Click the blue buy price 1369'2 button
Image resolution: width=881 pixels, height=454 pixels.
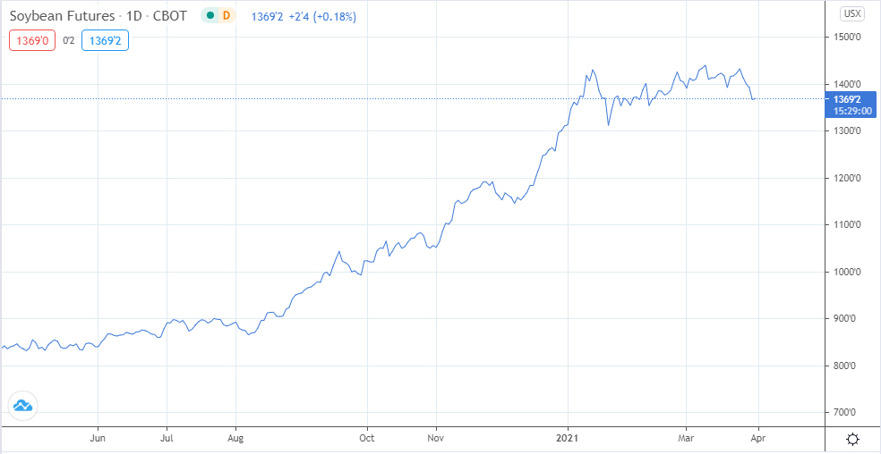pos(105,40)
